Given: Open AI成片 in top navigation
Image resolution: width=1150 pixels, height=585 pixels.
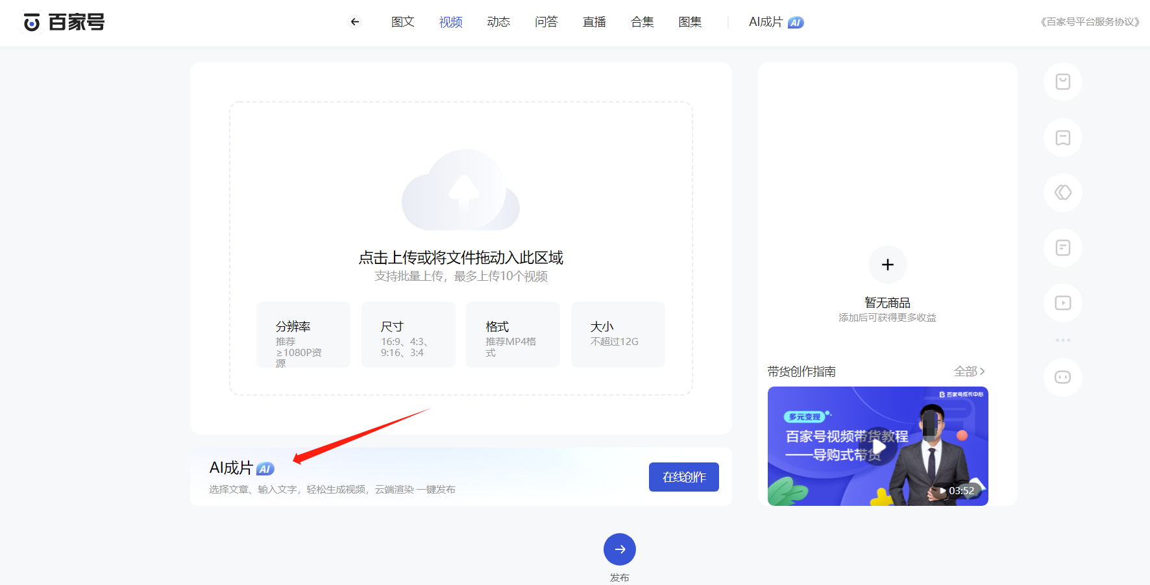Looking at the screenshot, I should 766,22.
